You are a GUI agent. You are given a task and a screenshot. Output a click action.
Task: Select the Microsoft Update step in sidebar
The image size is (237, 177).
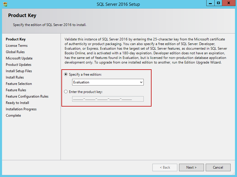tap(19, 58)
